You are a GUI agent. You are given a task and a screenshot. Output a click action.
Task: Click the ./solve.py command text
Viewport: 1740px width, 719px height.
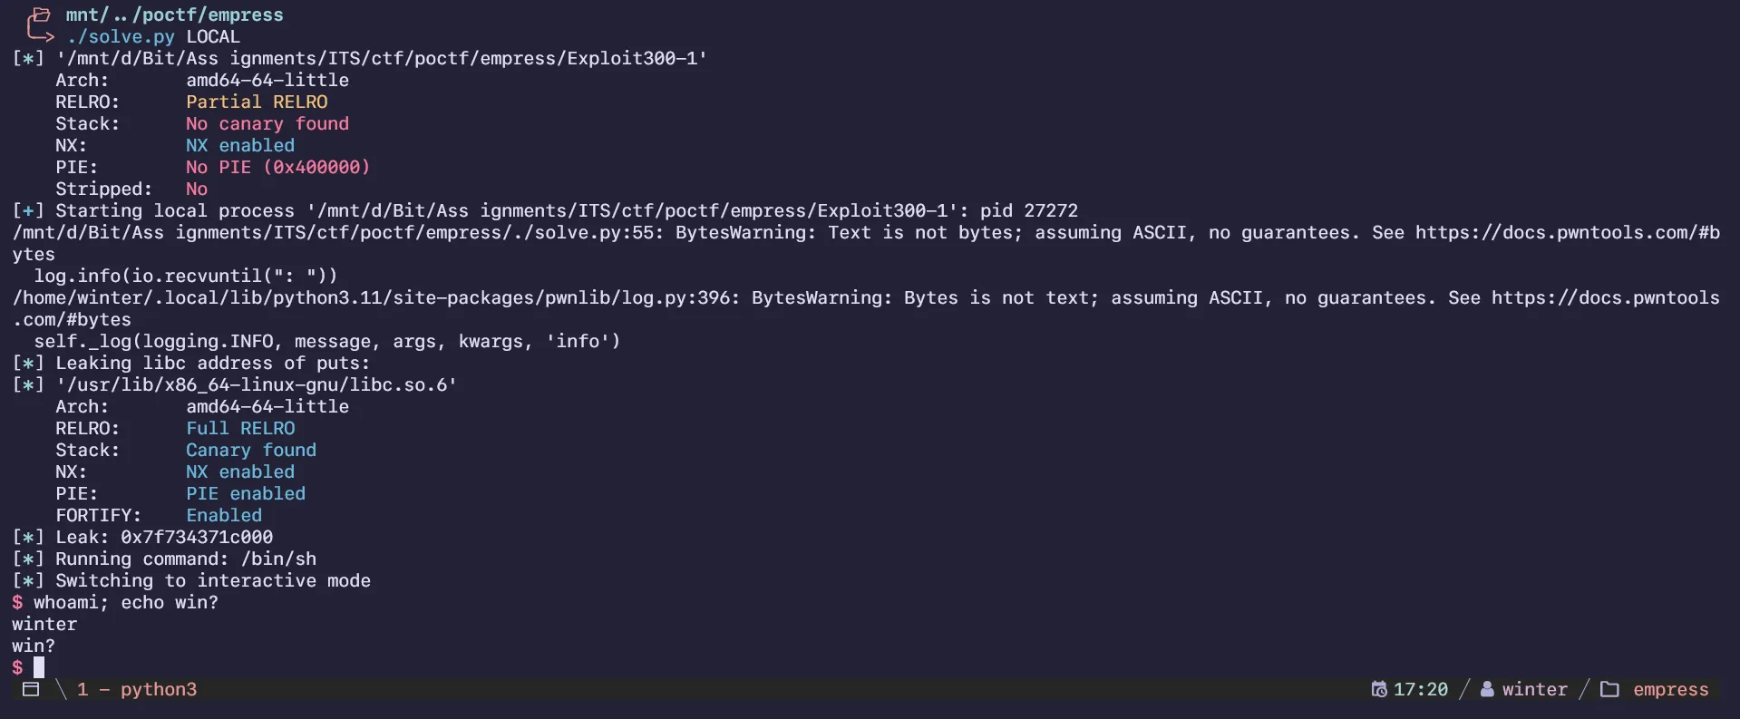(x=121, y=37)
